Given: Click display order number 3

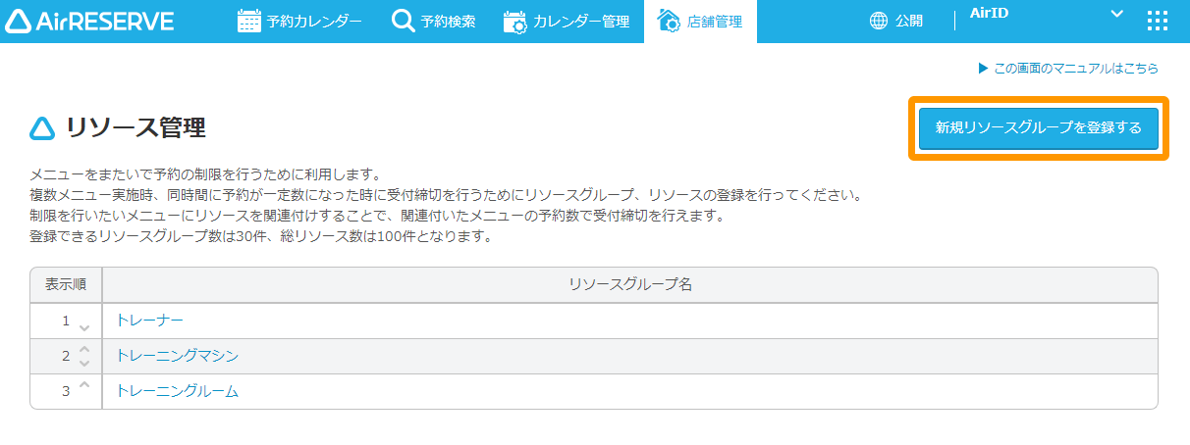Looking at the screenshot, I should tap(66, 391).
